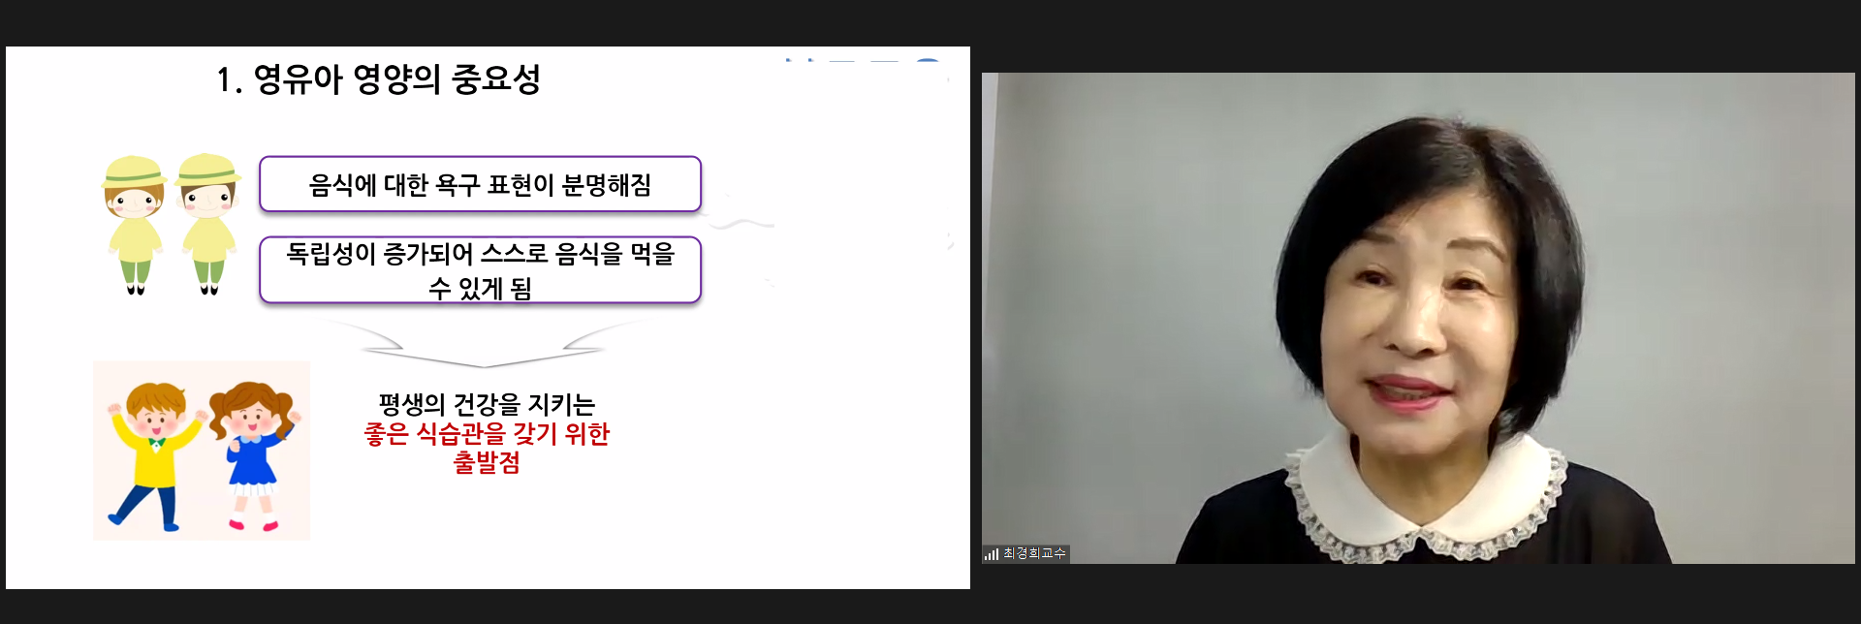Screen dimensions: 1861x624
Task: Click the black text 평생의 건강을 지키는
Action: pos(487,404)
